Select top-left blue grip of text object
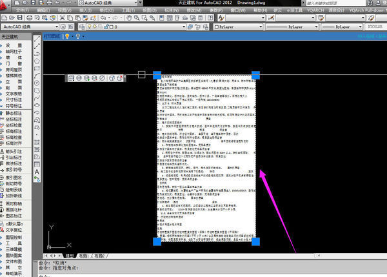This screenshot has height=277, width=387. coord(157,76)
